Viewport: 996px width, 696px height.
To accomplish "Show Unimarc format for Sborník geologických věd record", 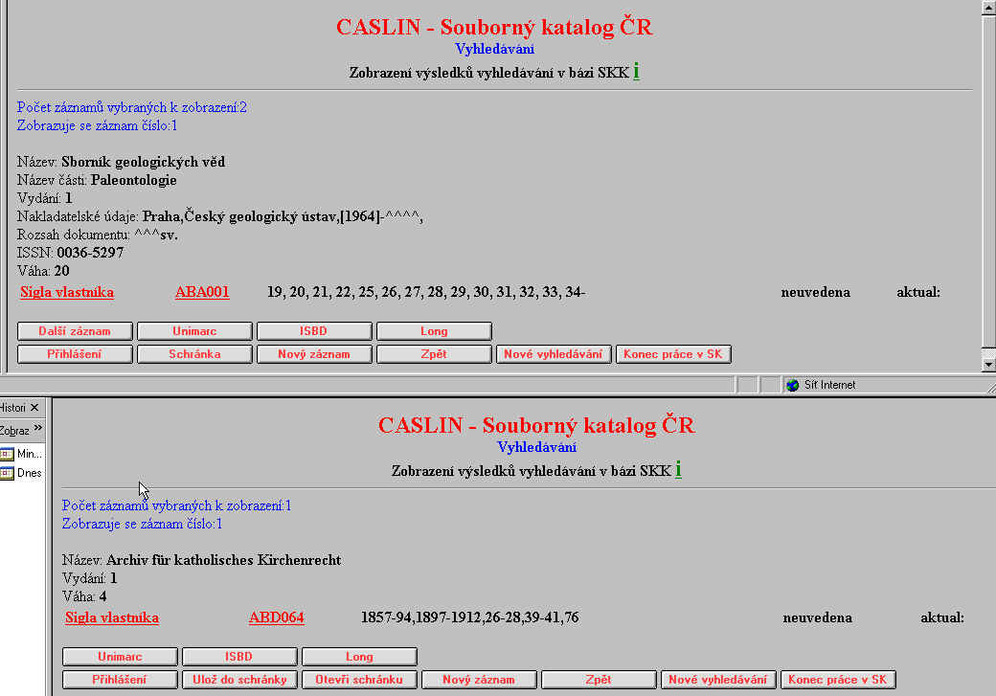I will (194, 331).
